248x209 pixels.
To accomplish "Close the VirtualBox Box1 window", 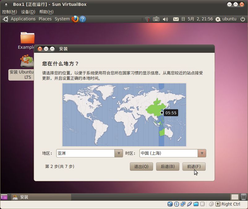I will (x=242, y=4).
